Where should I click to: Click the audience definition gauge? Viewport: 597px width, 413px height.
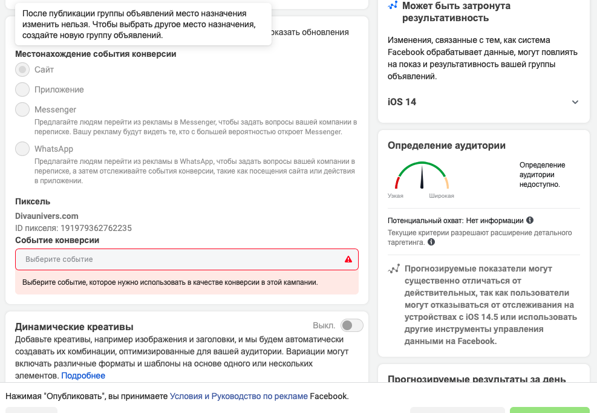coord(422,175)
